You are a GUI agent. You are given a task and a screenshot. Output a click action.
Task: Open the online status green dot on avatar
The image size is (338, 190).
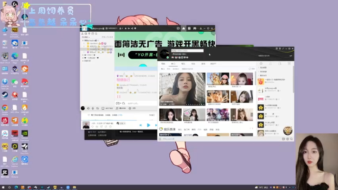(168, 57)
